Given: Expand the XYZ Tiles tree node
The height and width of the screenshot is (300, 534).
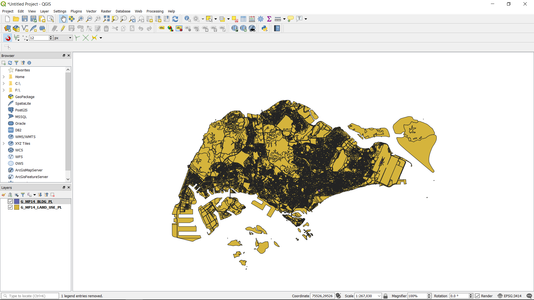Looking at the screenshot, I should [x=4, y=143].
